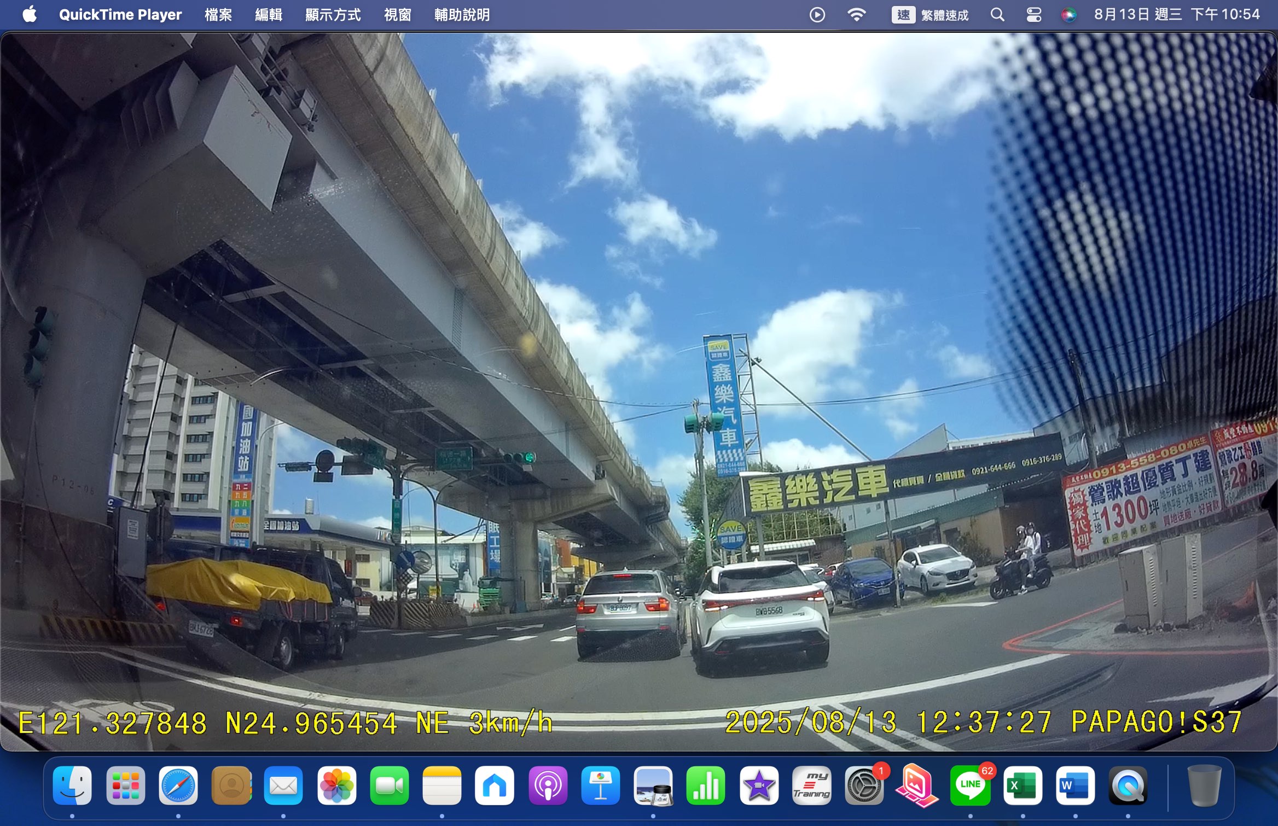Open System Settings with the red badge
The image size is (1278, 826).
(x=864, y=786)
